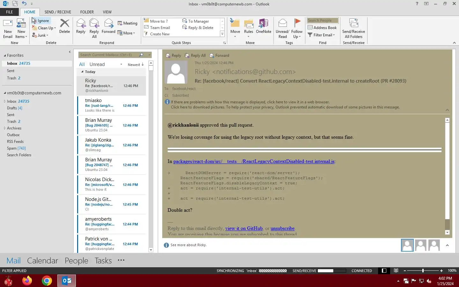Screen dimensions: 459x287
Task: Click Reply in the reading pane
Action: (x=173, y=55)
